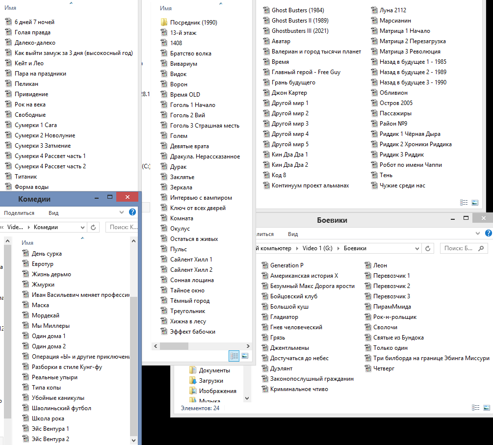Expand the Комедии address path history dropdown
This screenshot has height=445, width=493.
click(x=82, y=227)
